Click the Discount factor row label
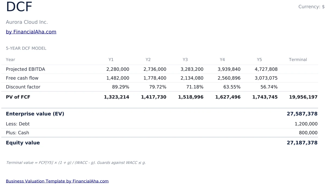 (23, 87)
